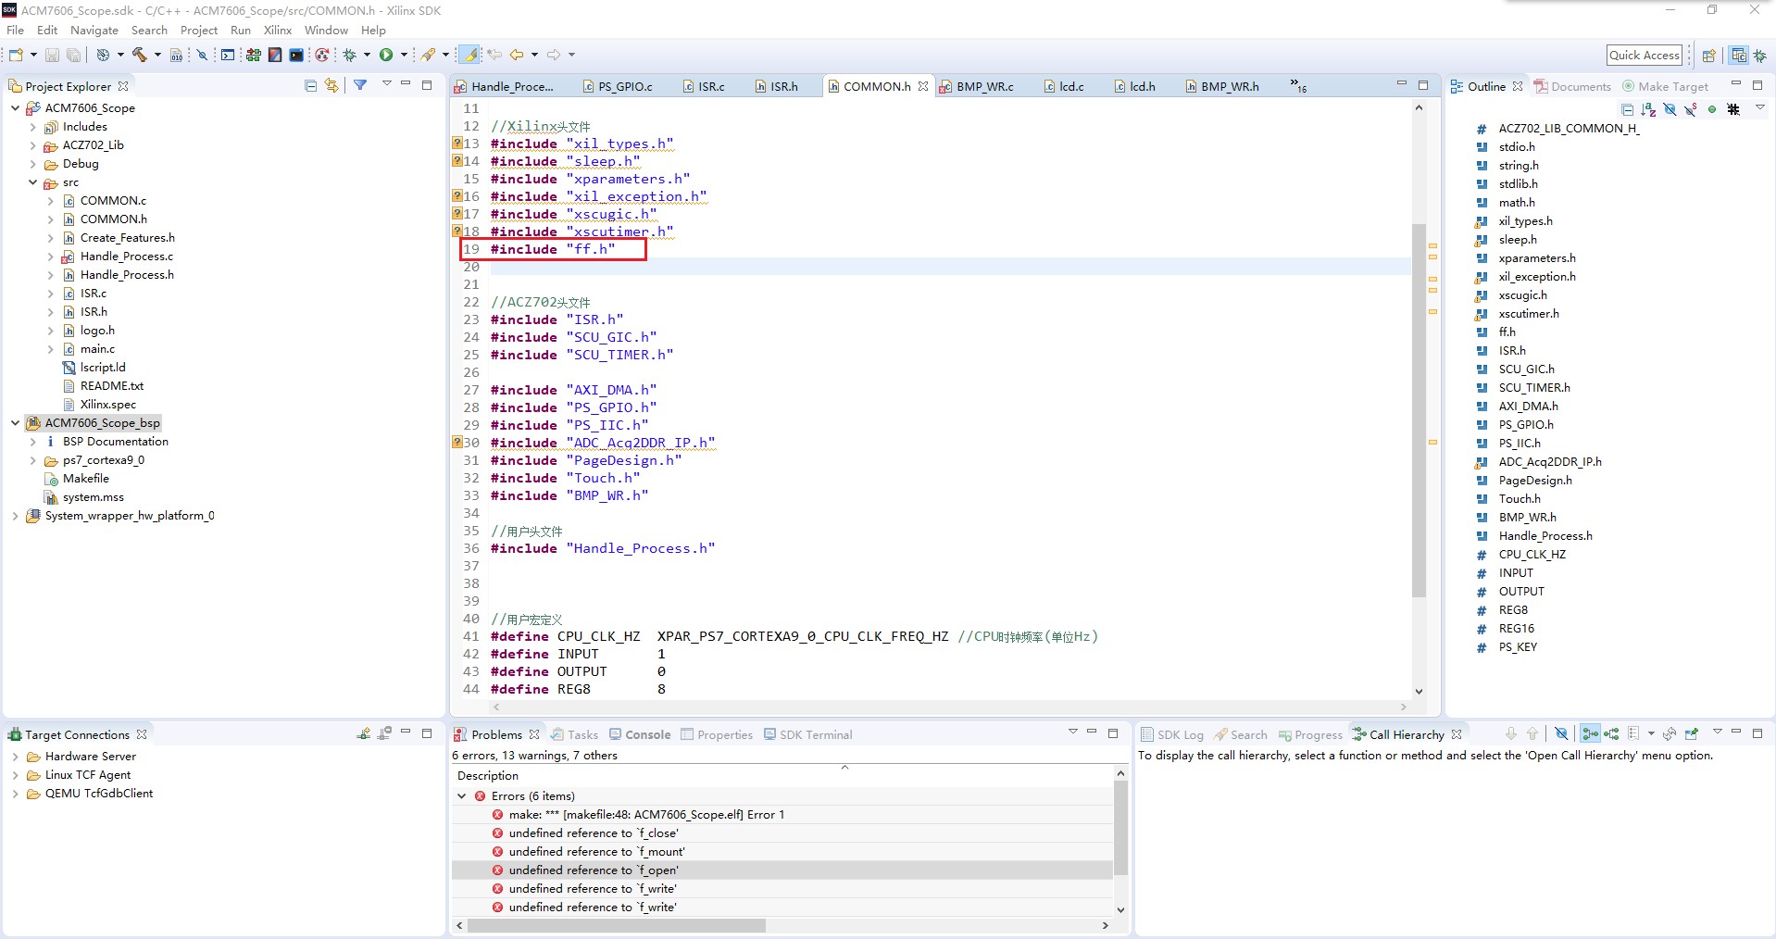1776x939 pixels.
Task: Toggle Show Callees in Call Hierarchy
Action: tap(1612, 733)
